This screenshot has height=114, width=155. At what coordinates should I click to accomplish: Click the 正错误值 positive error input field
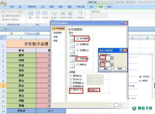104,58
